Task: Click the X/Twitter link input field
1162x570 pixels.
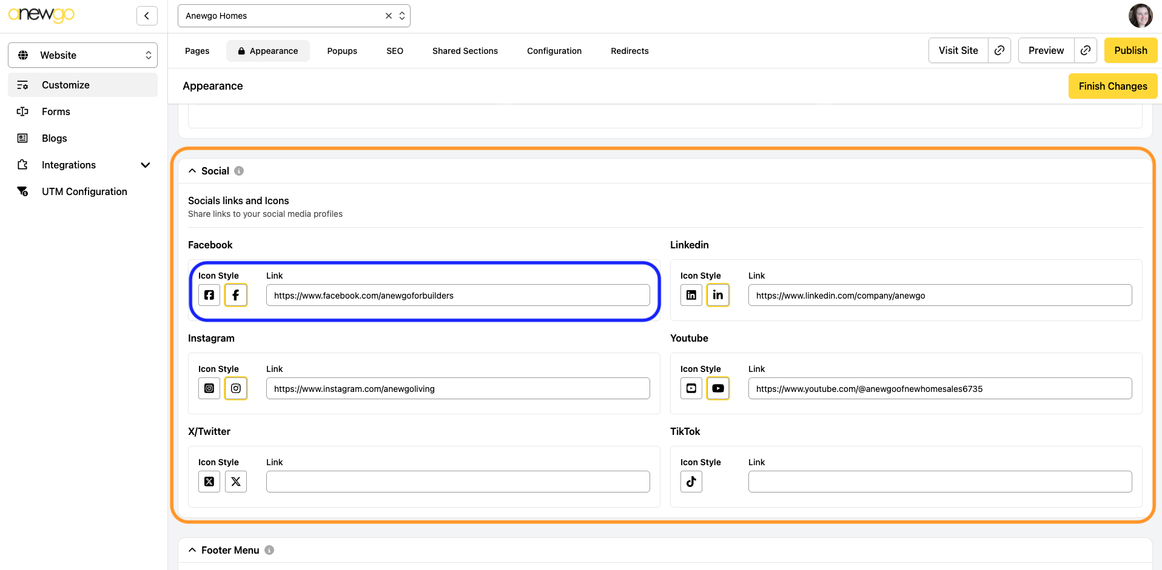Action: click(458, 482)
